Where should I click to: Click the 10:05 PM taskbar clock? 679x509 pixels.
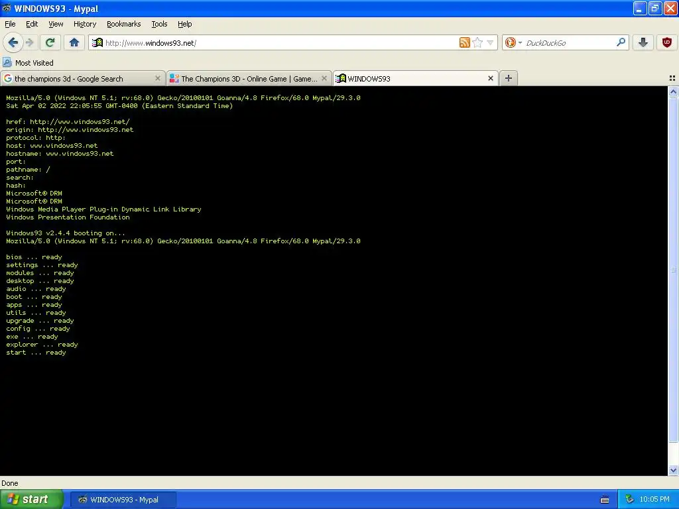[x=654, y=499]
